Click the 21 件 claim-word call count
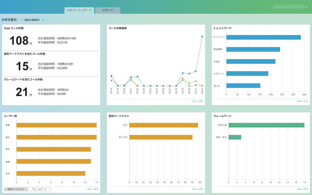Screen dimensions: 312x195 [x=22, y=92]
